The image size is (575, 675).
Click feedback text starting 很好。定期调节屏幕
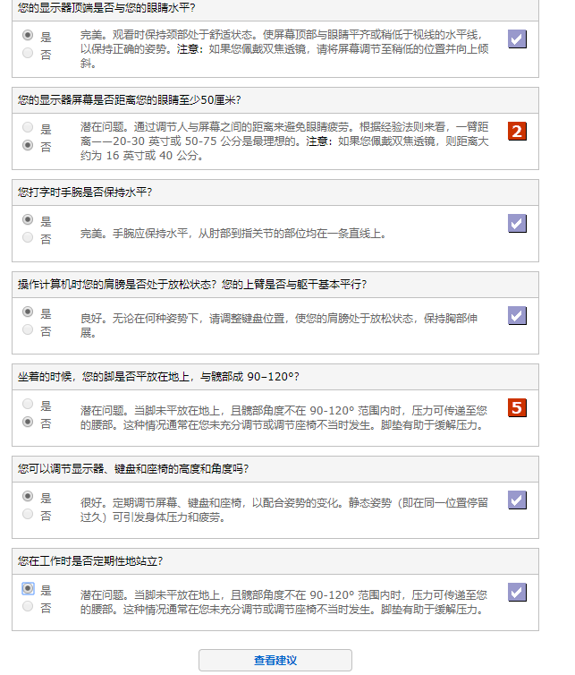[x=284, y=509]
